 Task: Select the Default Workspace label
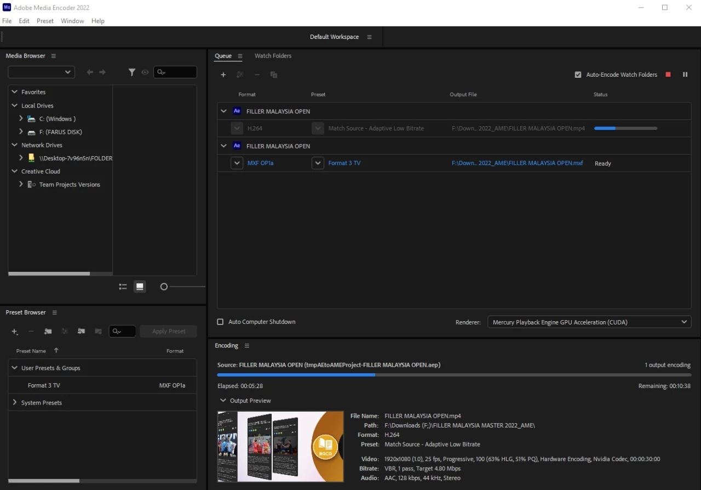(x=334, y=37)
